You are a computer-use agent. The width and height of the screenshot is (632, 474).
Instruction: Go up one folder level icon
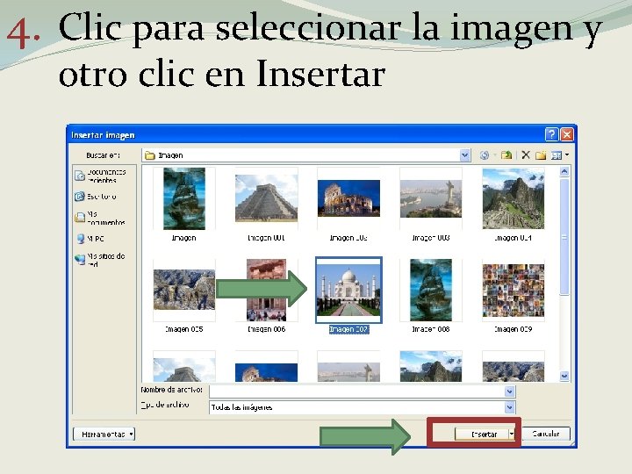506,155
